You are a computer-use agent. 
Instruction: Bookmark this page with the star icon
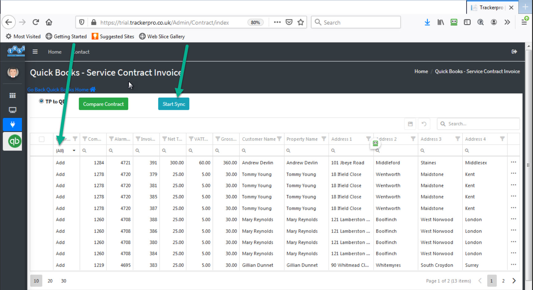click(301, 22)
